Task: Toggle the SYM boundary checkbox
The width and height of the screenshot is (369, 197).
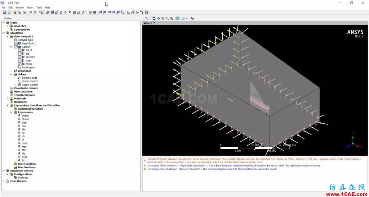Action: [20, 61]
